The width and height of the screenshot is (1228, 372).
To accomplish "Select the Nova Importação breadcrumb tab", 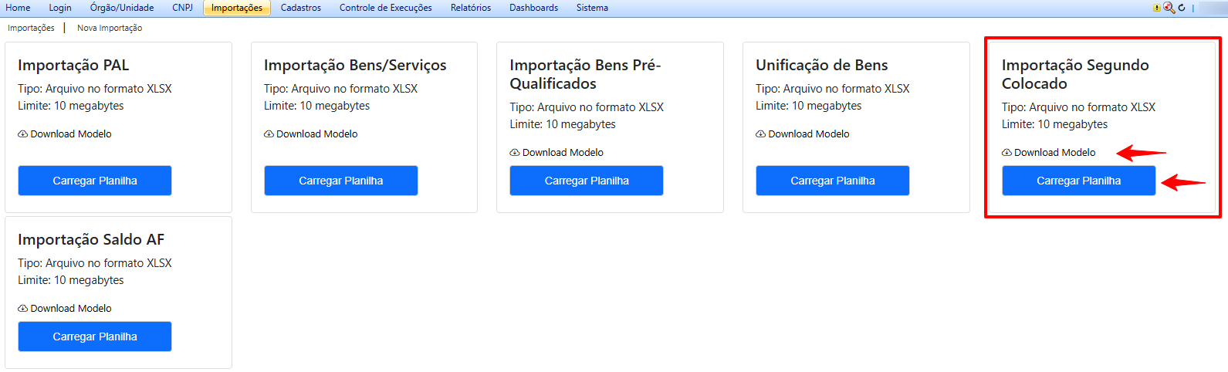I will [110, 28].
